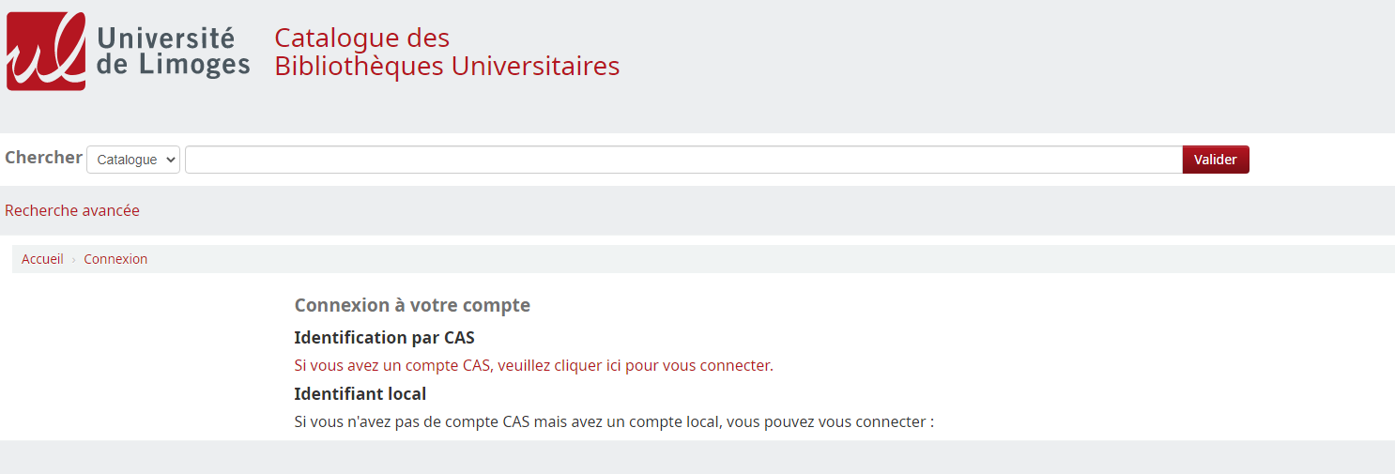Click the arrow on the Catalogue selector
Viewport: 1395px width, 474px height.
(170, 160)
